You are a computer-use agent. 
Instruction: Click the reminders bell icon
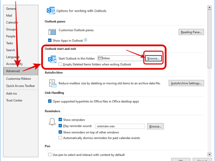(52, 122)
